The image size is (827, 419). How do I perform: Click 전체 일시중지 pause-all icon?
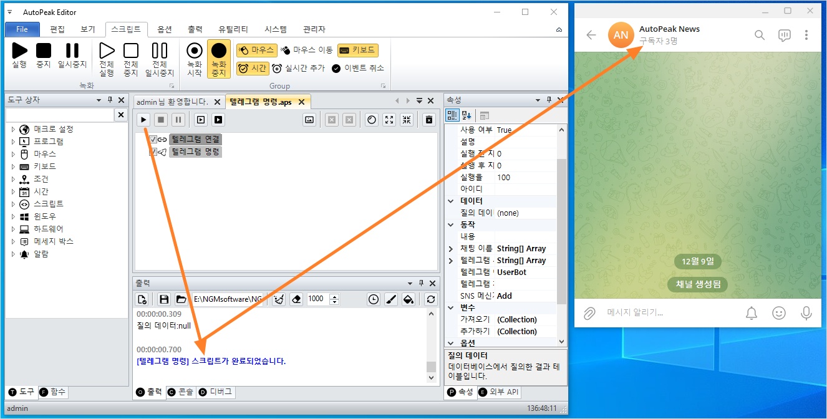click(x=160, y=60)
